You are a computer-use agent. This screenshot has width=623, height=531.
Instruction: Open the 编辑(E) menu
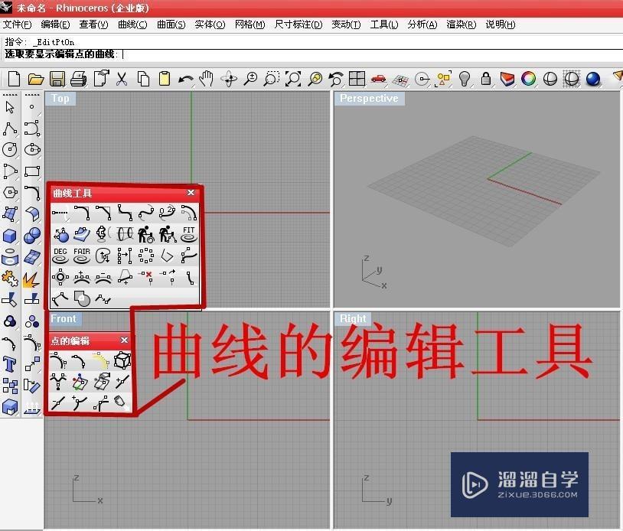55,24
